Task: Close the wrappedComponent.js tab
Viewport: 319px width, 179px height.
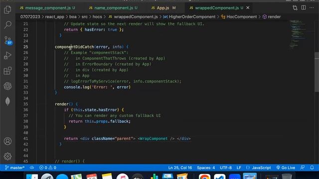Action: tap(248, 8)
